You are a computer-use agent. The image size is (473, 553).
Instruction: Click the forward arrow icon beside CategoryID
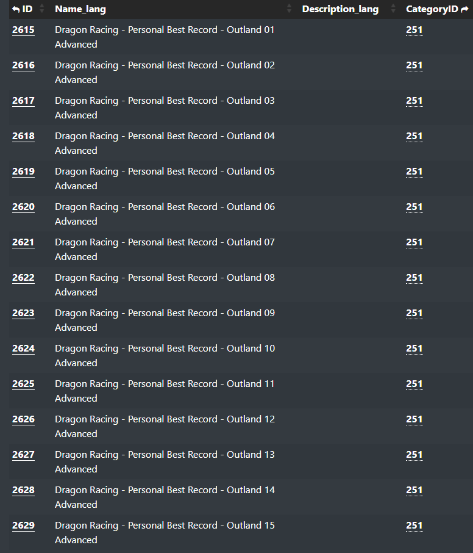pos(465,9)
